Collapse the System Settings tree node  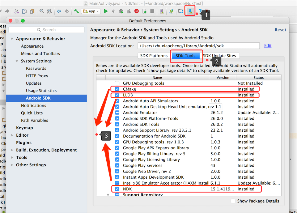click(x=17, y=61)
